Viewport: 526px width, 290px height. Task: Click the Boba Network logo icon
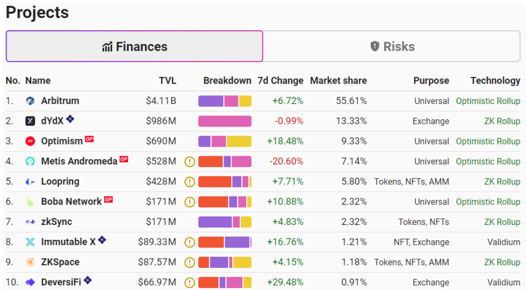coord(30,201)
